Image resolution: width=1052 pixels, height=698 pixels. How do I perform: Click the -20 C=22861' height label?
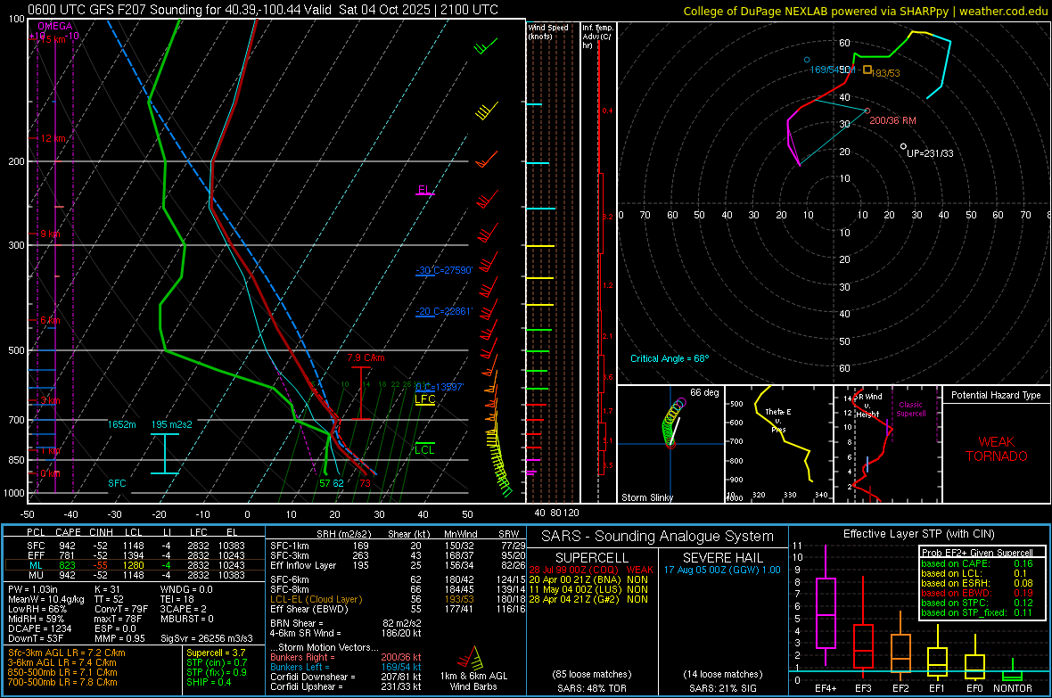(444, 311)
